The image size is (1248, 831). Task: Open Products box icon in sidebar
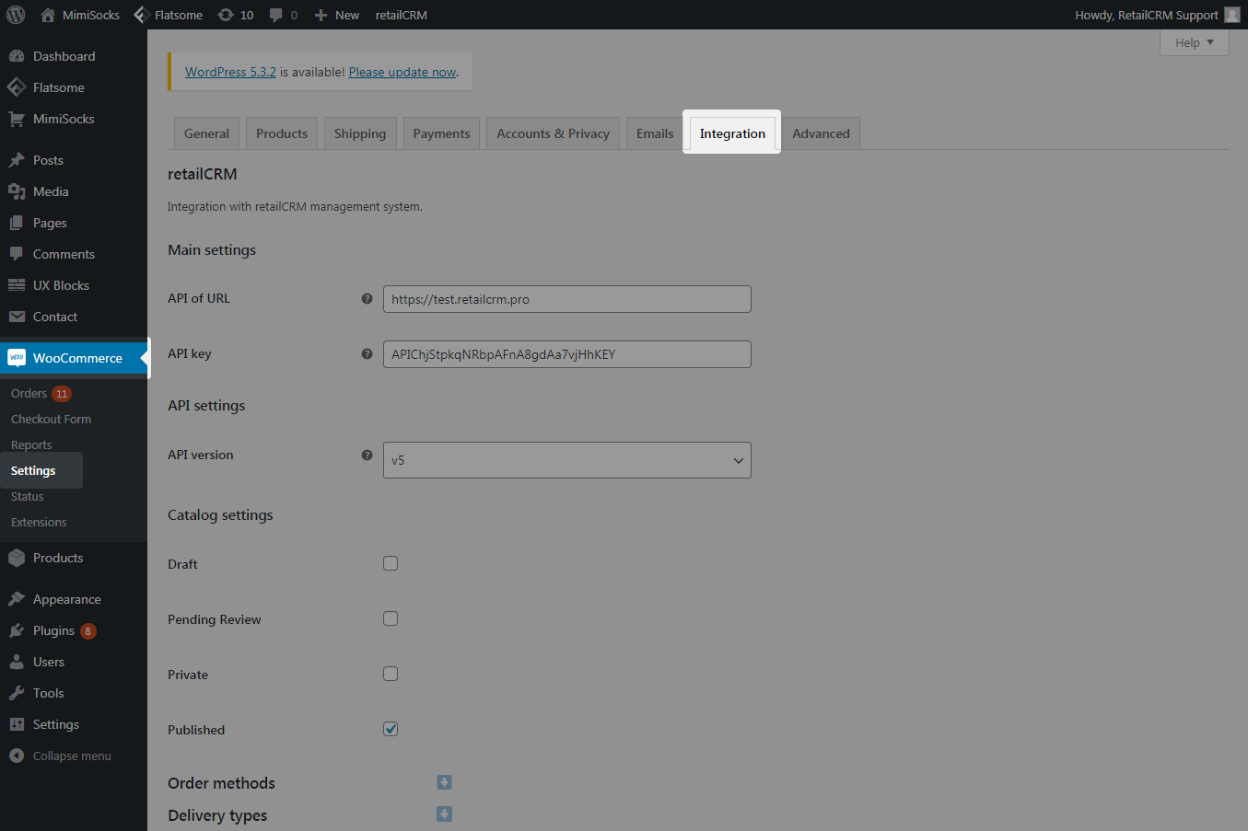17,558
